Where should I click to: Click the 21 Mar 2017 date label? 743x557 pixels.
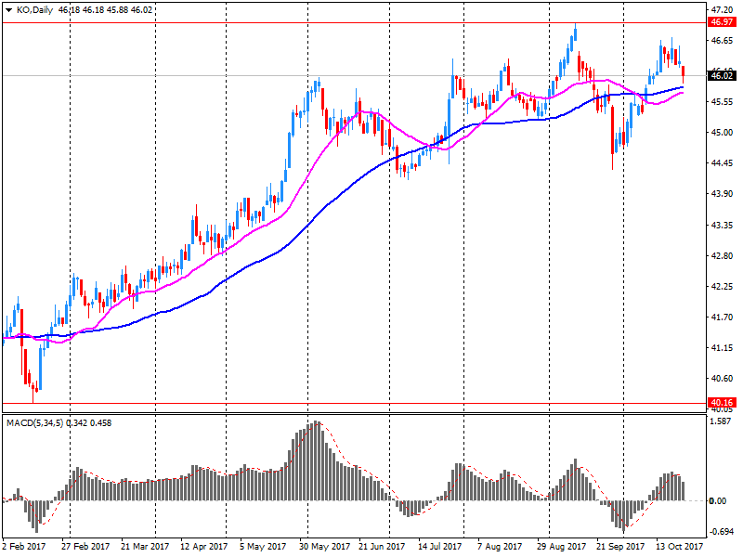pos(145,547)
